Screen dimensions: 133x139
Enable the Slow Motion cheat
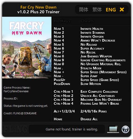[x=91, y=84]
